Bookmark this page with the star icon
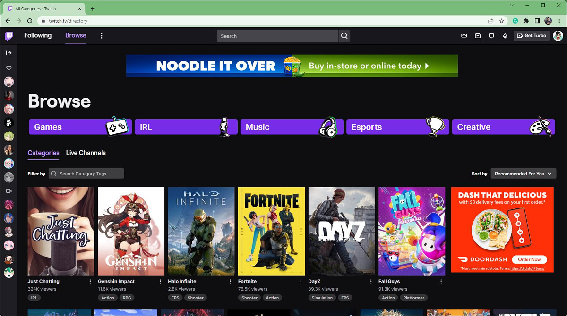This screenshot has height=316, width=567. coord(502,21)
